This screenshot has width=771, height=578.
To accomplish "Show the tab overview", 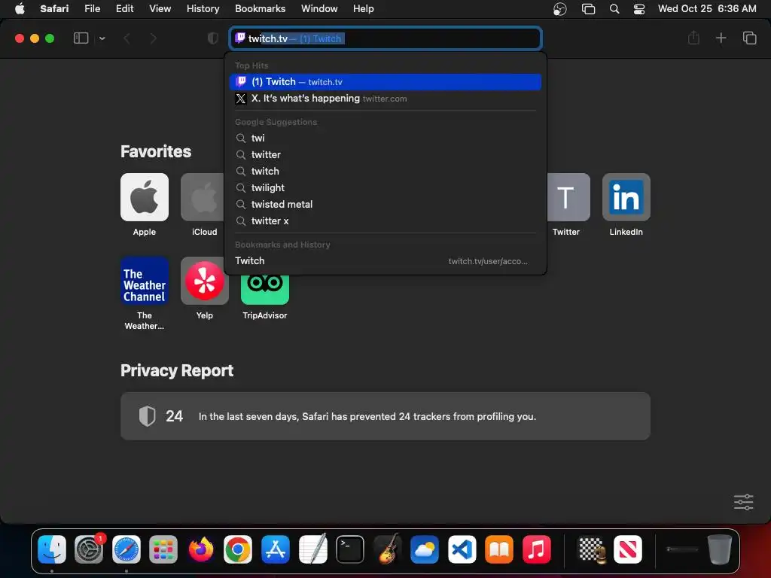I will coord(749,38).
